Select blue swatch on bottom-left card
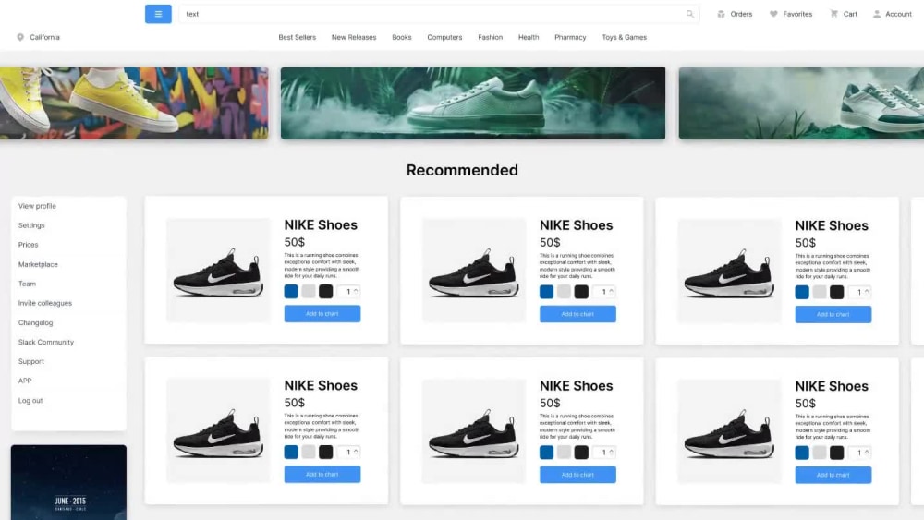Viewport: 924px width, 520px height. pyautogui.click(x=291, y=453)
